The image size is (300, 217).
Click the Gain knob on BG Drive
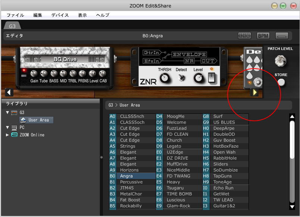pos(34,73)
